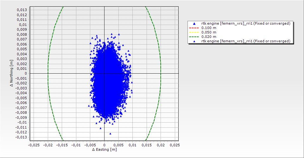Click the Δ Easting [m] axis title

click(x=104, y=149)
